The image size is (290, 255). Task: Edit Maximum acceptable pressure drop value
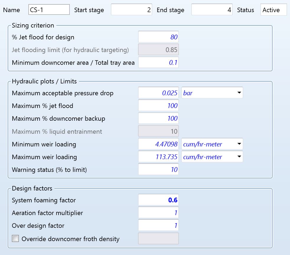coord(158,93)
